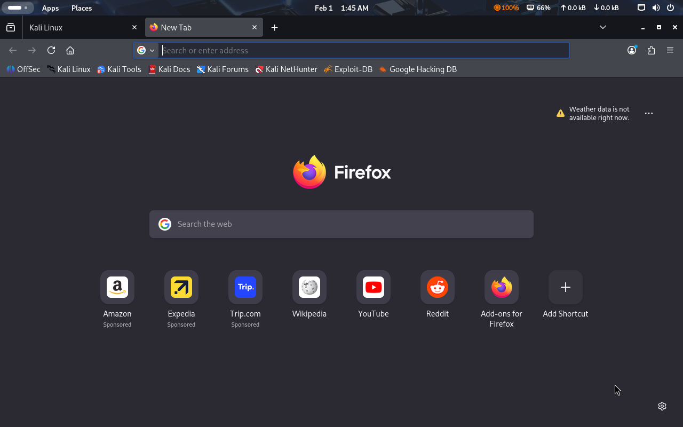The height and width of the screenshot is (427, 683).
Task: Expand the search engine dropdown in address bar
Action: pos(146,50)
